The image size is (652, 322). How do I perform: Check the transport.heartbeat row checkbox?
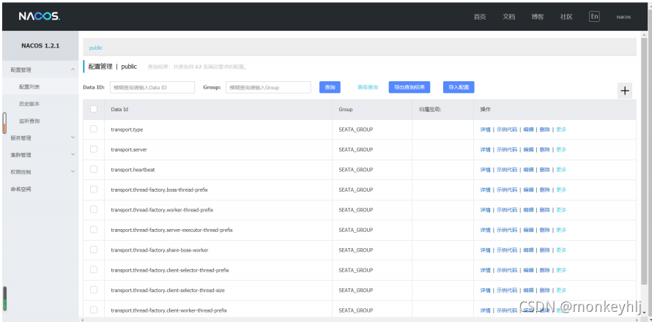coord(94,169)
